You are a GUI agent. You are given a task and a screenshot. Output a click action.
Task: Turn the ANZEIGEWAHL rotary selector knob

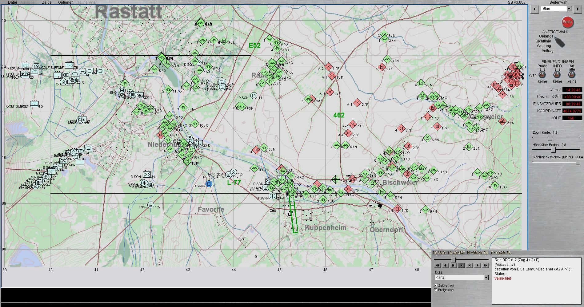coord(560,41)
